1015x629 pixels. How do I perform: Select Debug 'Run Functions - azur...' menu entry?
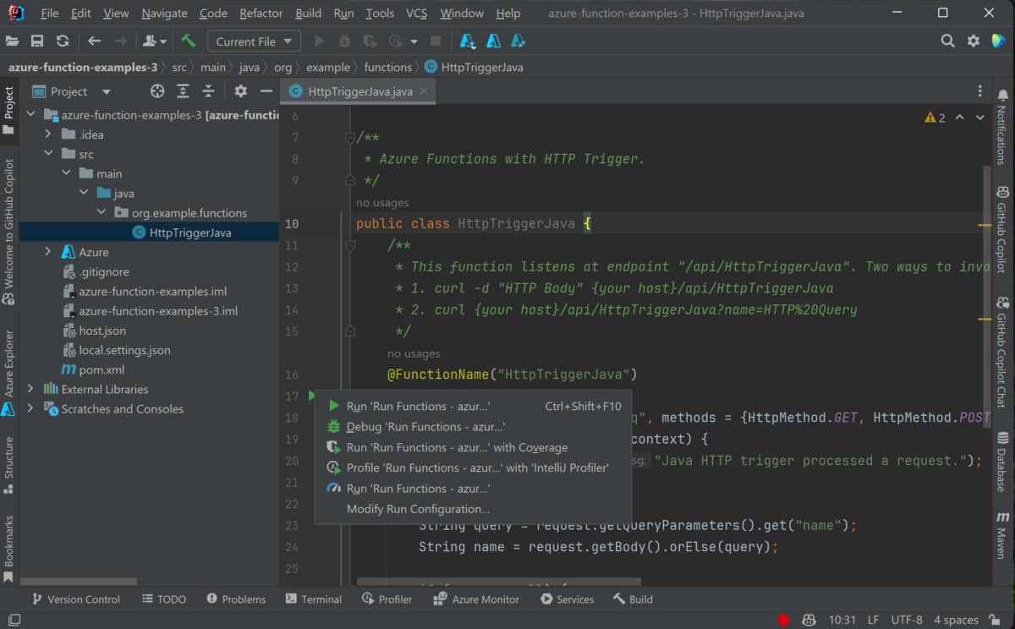[425, 427]
